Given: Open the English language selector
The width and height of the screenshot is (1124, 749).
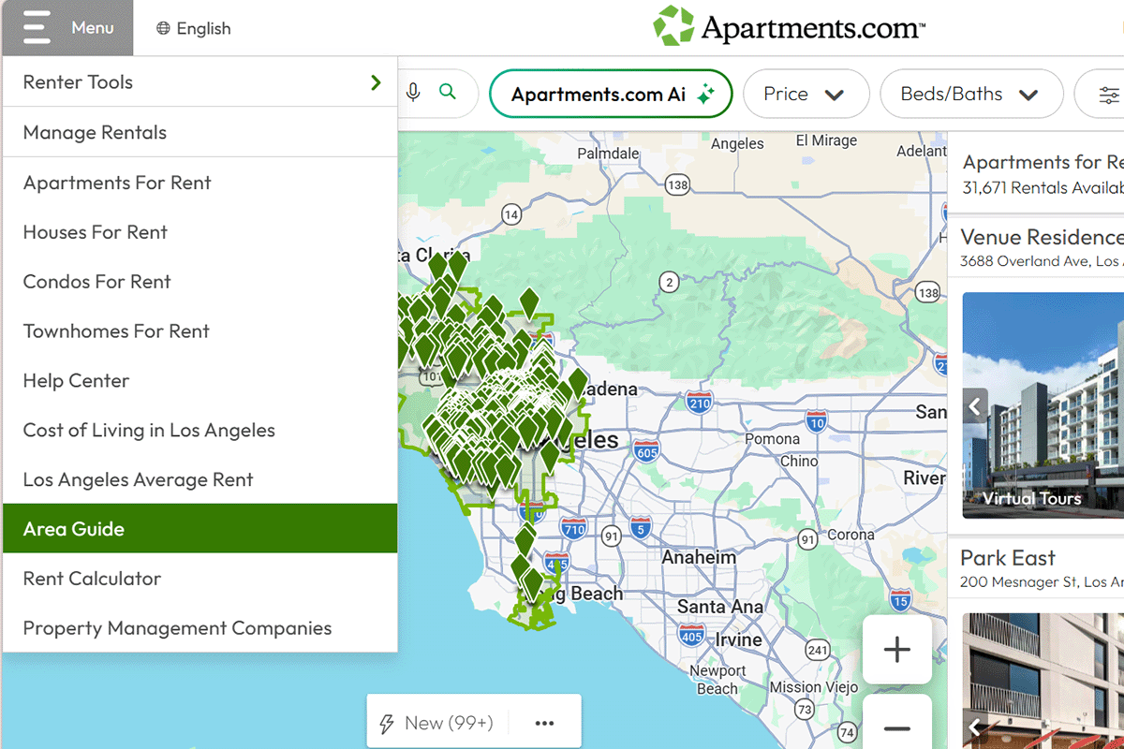Looking at the screenshot, I should [x=194, y=28].
